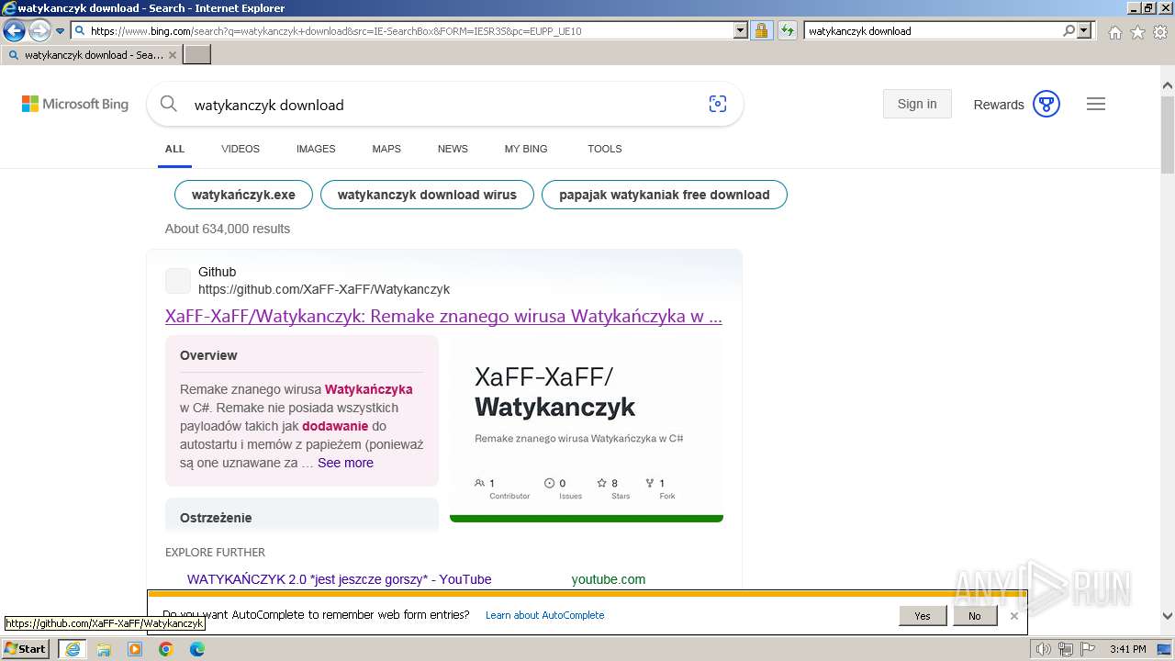Click the Sign in button
This screenshot has width=1175, height=661.
[x=917, y=104]
